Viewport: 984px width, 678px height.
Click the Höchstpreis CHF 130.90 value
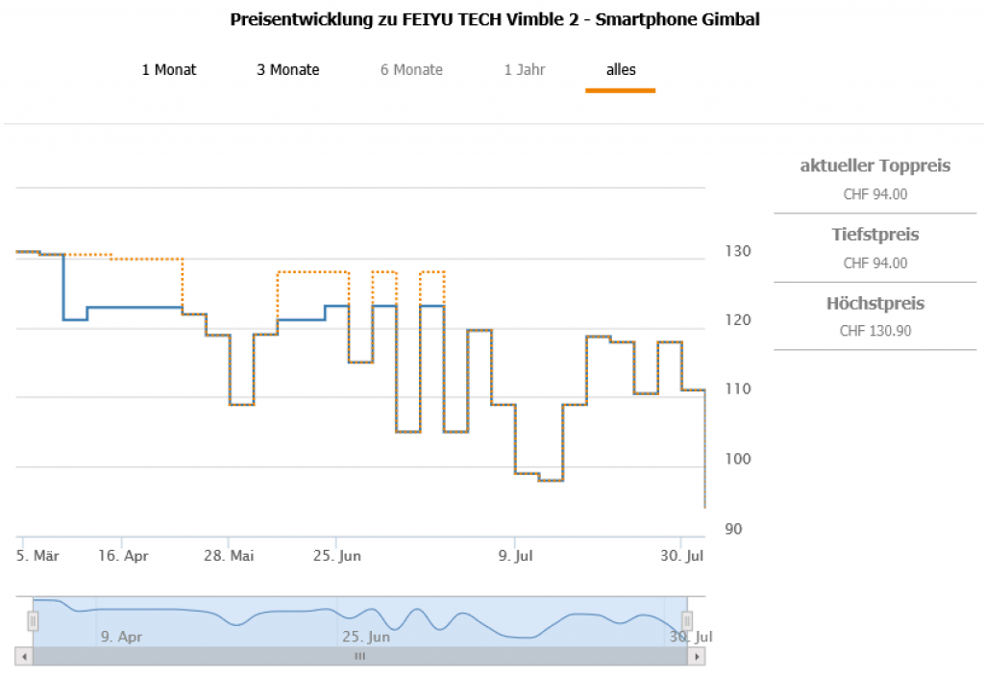tap(875, 331)
